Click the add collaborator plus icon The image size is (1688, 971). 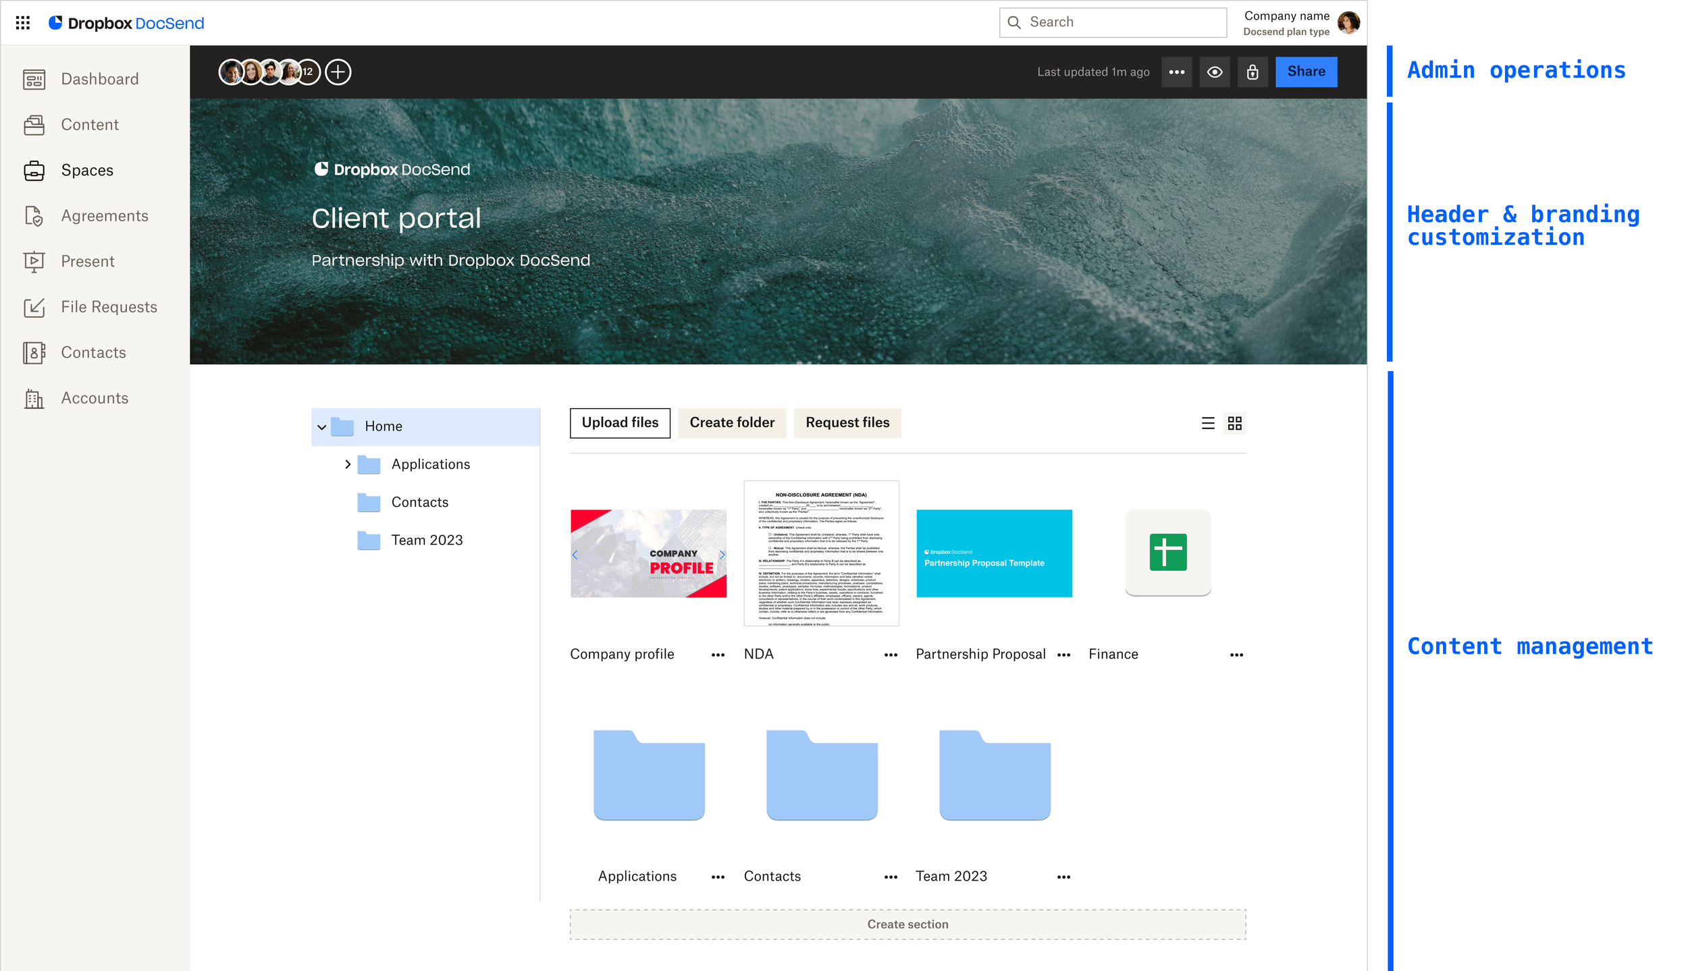pyautogui.click(x=338, y=72)
